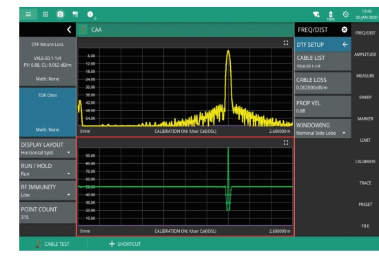Open the MARKER menu
This screenshot has height=261, width=379.
365,118
